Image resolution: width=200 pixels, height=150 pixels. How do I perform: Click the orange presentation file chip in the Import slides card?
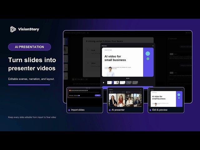click(78, 90)
